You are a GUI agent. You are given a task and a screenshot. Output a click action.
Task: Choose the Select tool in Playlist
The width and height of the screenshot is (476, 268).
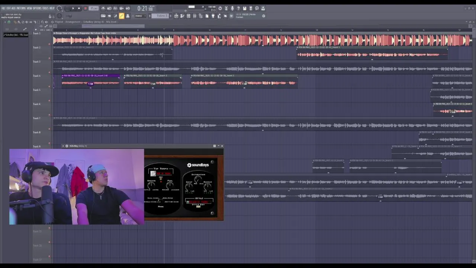38,22
